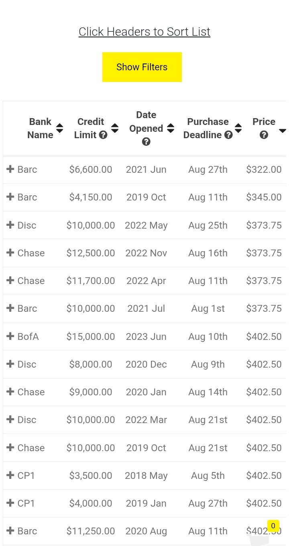
Task: Click the Credit Limit help question icon
Action: tap(103, 135)
